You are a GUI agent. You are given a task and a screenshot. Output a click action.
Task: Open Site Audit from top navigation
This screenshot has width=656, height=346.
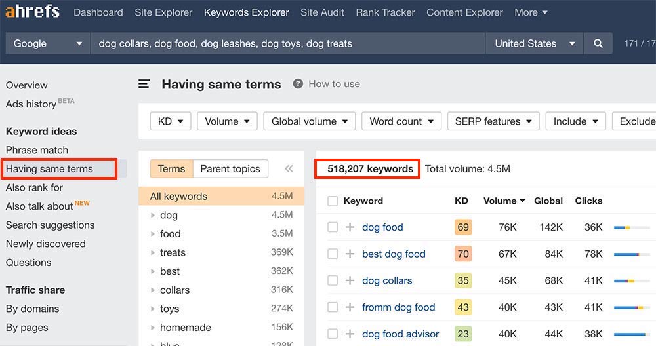click(322, 12)
